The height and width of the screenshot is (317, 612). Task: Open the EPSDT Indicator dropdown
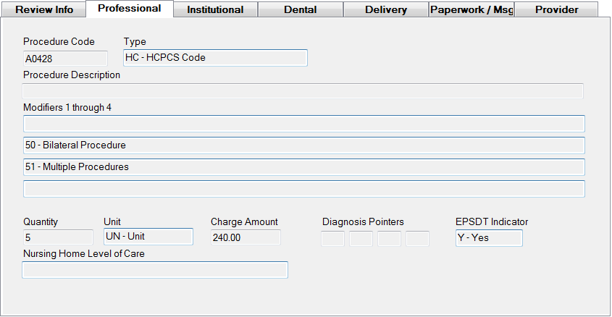tap(489, 237)
